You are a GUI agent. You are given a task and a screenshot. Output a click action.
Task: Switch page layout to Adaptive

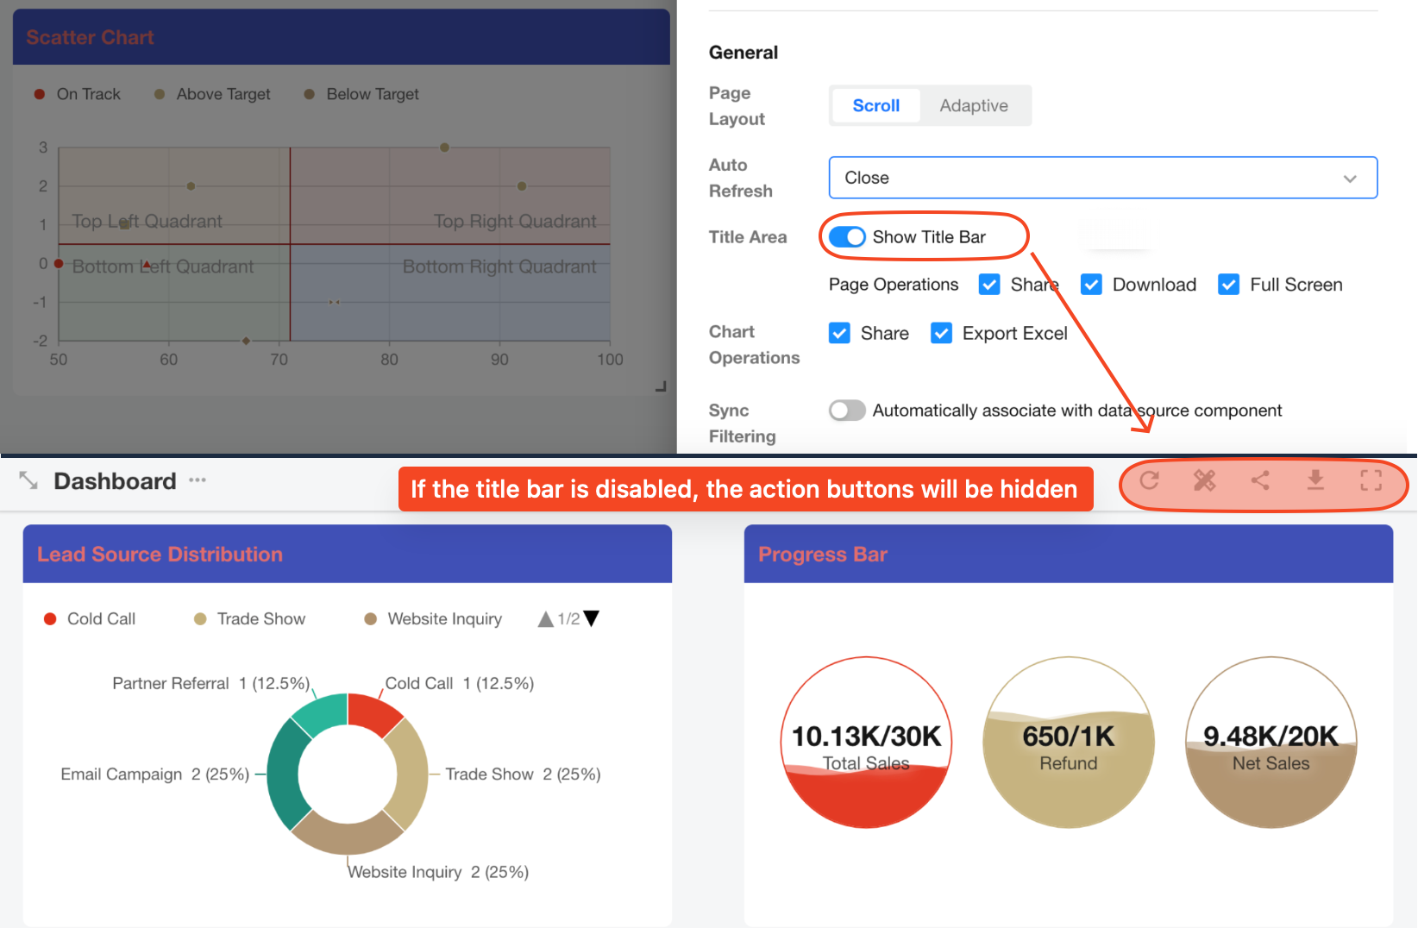pyautogui.click(x=973, y=106)
